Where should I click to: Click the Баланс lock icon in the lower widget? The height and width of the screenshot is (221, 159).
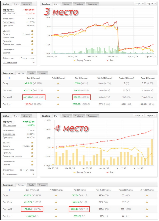(x=32, y=143)
